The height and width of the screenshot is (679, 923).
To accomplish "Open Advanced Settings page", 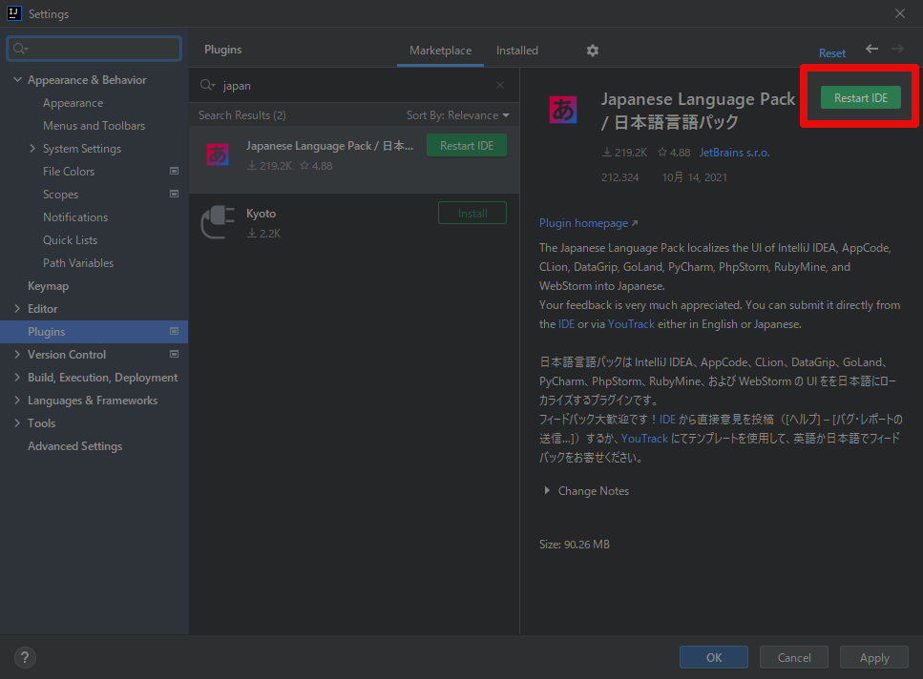I will pyautogui.click(x=74, y=446).
